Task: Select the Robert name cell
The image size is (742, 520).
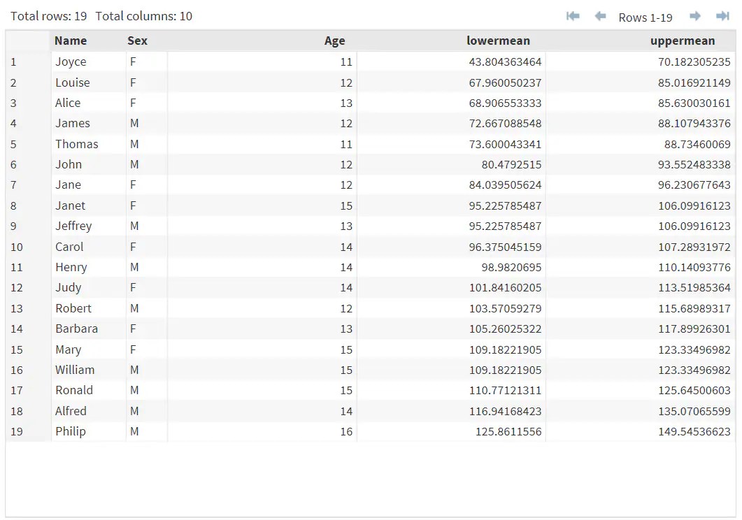Action: (89, 308)
